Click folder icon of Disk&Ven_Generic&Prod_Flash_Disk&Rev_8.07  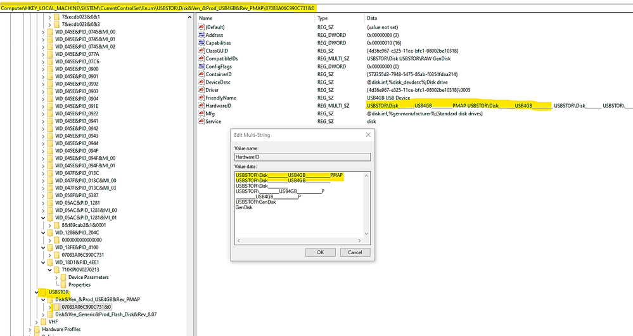50,314
